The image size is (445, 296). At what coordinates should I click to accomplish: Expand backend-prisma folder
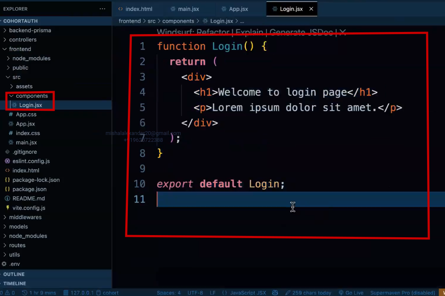click(x=30, y=30)
